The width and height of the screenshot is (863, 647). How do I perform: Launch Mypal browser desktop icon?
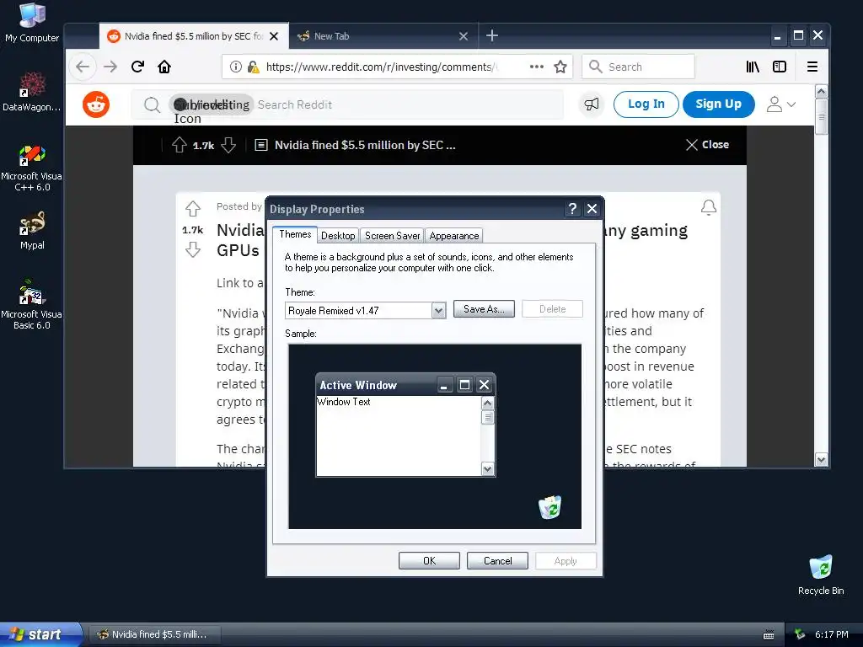coord(32,231)
